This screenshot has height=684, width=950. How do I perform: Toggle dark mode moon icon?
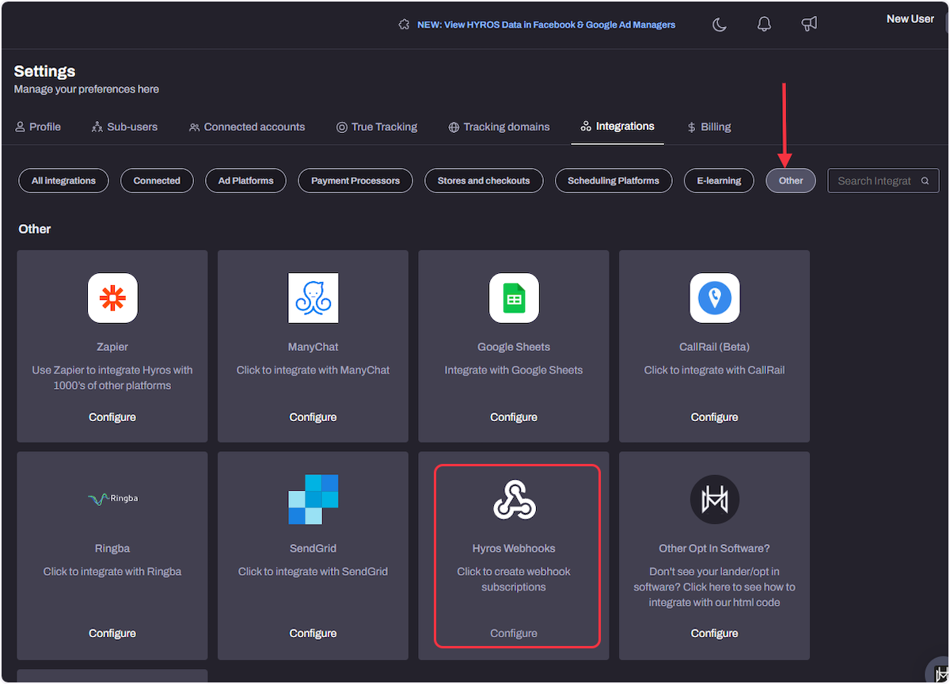720,25
